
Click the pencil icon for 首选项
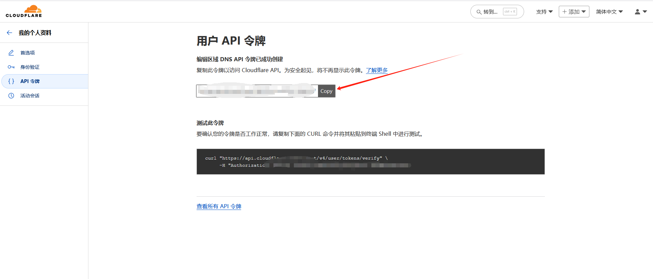(11, 53)
